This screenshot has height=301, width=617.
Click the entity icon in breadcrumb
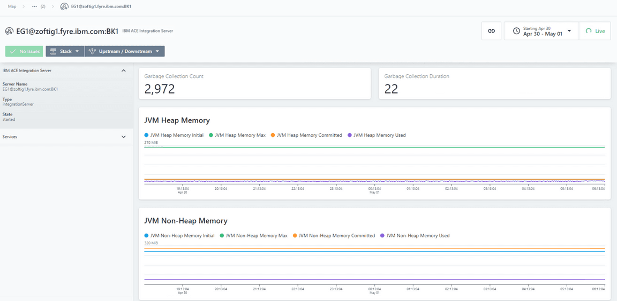tap(64, 6)
